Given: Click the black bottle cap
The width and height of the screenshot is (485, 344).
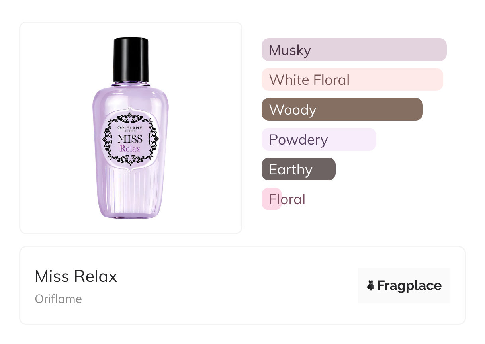Looking at the screenshot, I should pyautogui.click(x=131, y=60).
